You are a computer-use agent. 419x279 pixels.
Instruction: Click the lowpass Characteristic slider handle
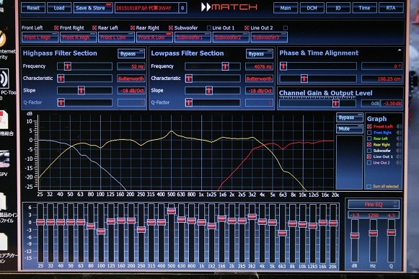pos(189,79)
